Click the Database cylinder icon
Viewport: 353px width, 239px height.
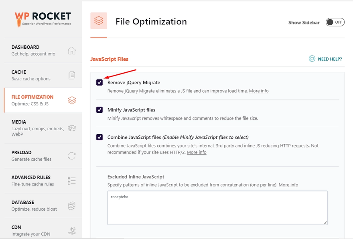[x=72, y=205]
